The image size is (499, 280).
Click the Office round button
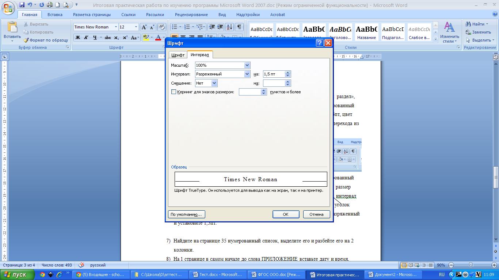tap(8, 7)
